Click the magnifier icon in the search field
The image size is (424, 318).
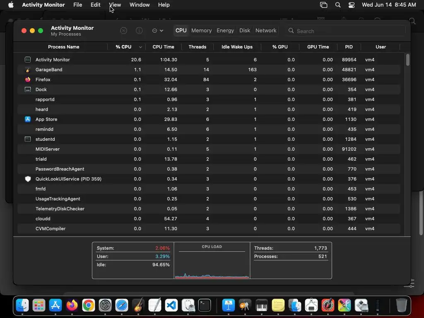[291, 31]
